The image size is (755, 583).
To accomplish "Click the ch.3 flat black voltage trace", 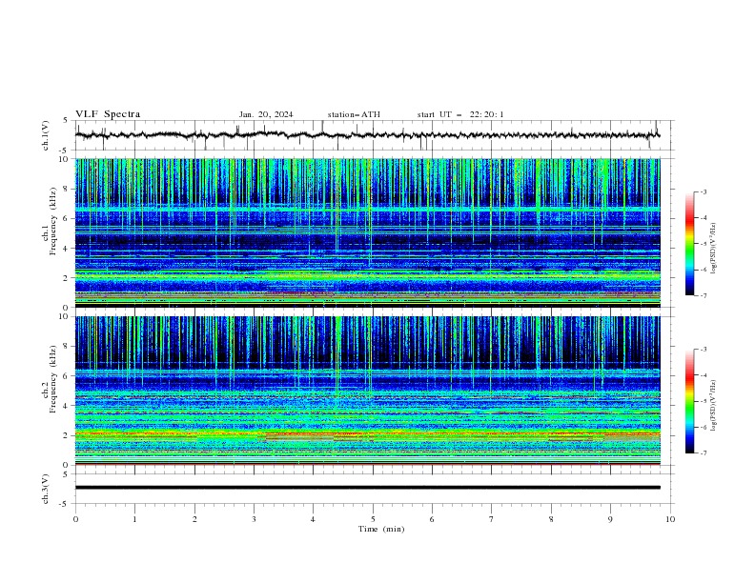I will coord(367,488).
